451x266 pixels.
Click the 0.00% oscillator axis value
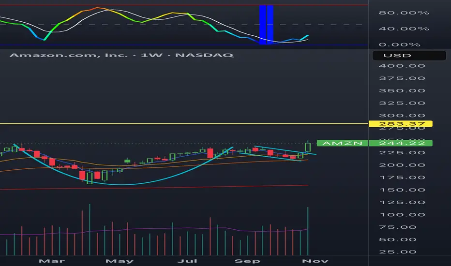[x=399, y=44]
